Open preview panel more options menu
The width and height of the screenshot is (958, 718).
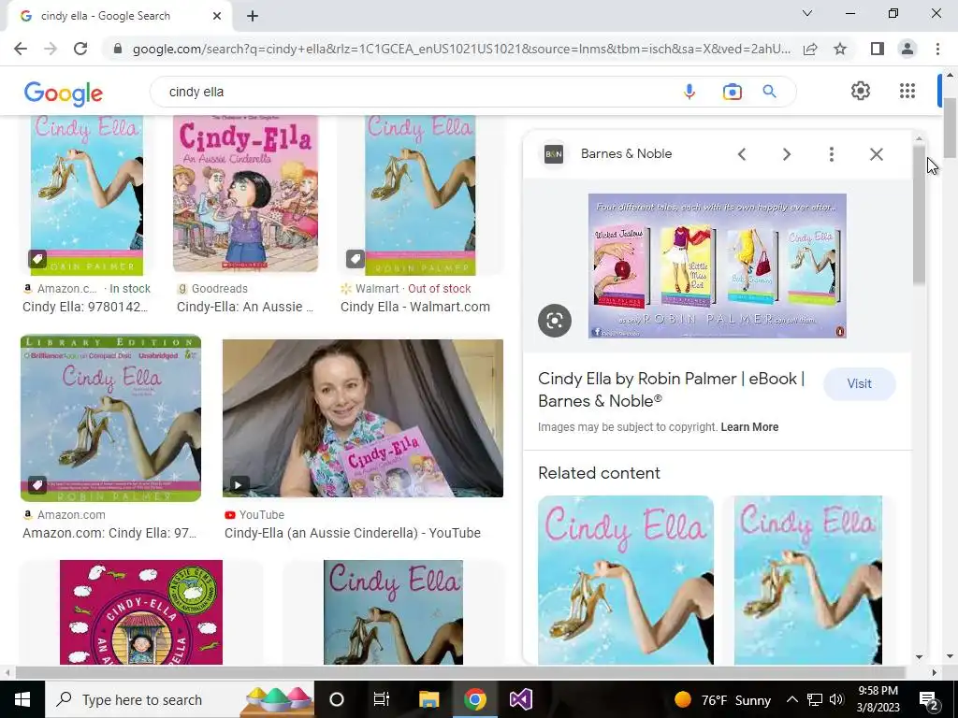point(831,154)
